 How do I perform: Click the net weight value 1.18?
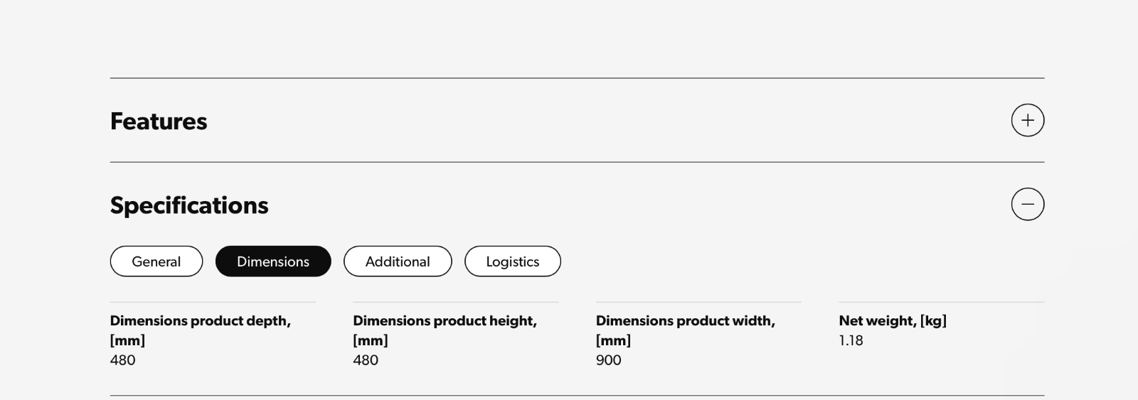pyautogui.click(x=851, y=340)
